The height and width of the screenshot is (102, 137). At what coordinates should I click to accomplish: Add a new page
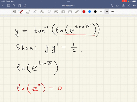click(x=123, y=6)
